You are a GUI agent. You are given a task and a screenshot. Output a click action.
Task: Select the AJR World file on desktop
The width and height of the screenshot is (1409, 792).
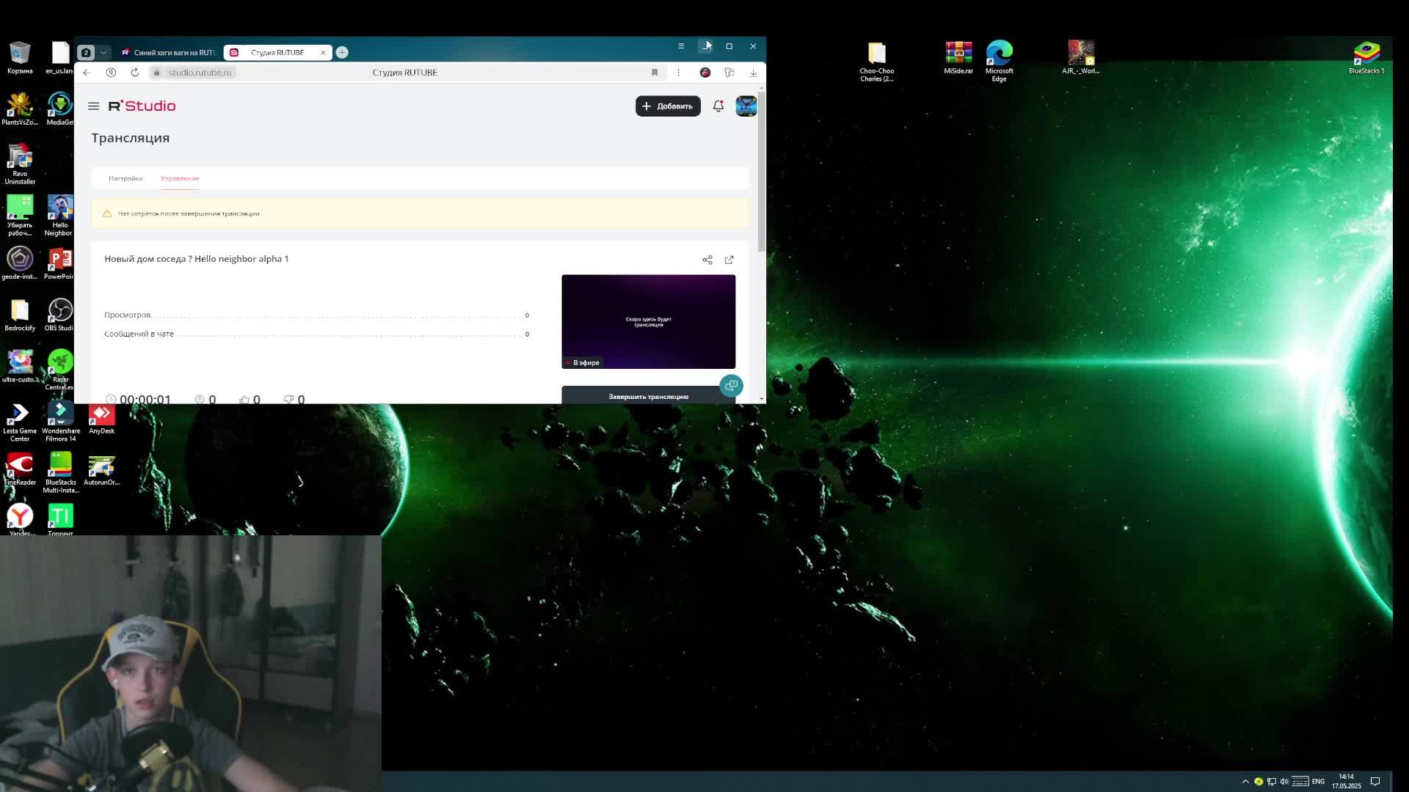(1081, 57)
